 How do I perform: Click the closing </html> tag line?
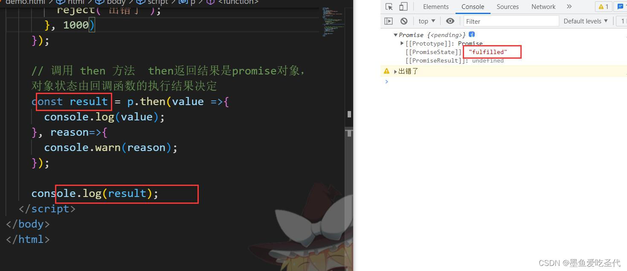pyautogui.click(x=28, y=240)
